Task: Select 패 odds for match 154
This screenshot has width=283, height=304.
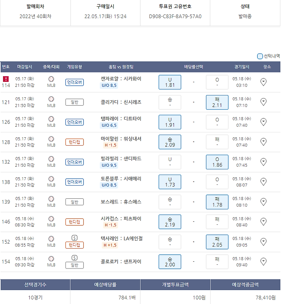Action: click(217, 262)
